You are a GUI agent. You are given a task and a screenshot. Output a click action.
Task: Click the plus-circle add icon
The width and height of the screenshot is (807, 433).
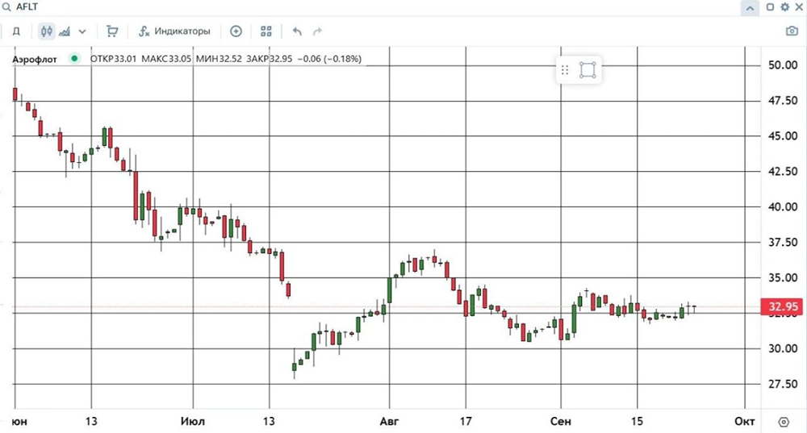pos(236,31)
